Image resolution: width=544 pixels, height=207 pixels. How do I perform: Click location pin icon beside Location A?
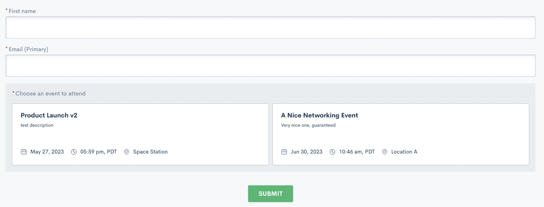point(385,152)
